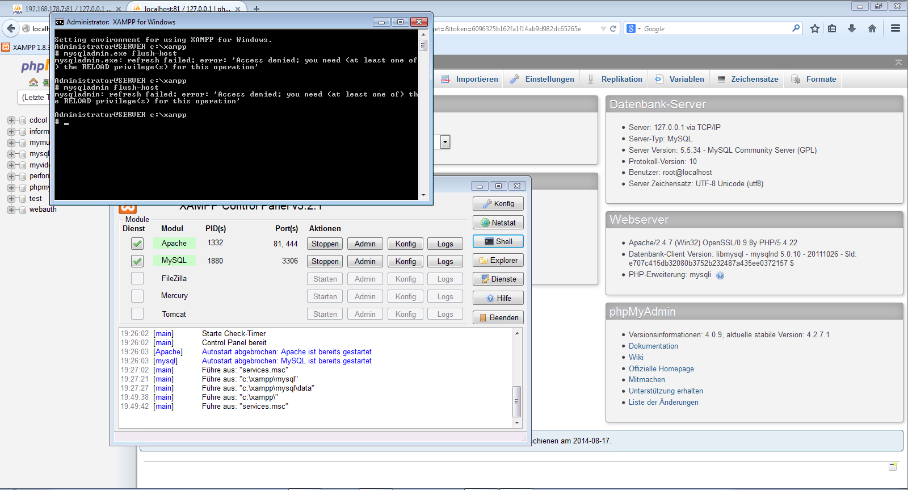Open the Google search engine dropdown

coord(633,28)
